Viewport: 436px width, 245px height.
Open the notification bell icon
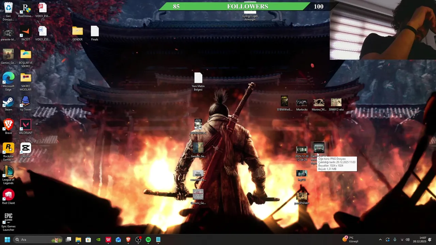pyautogui.click(x=430, y=240)
